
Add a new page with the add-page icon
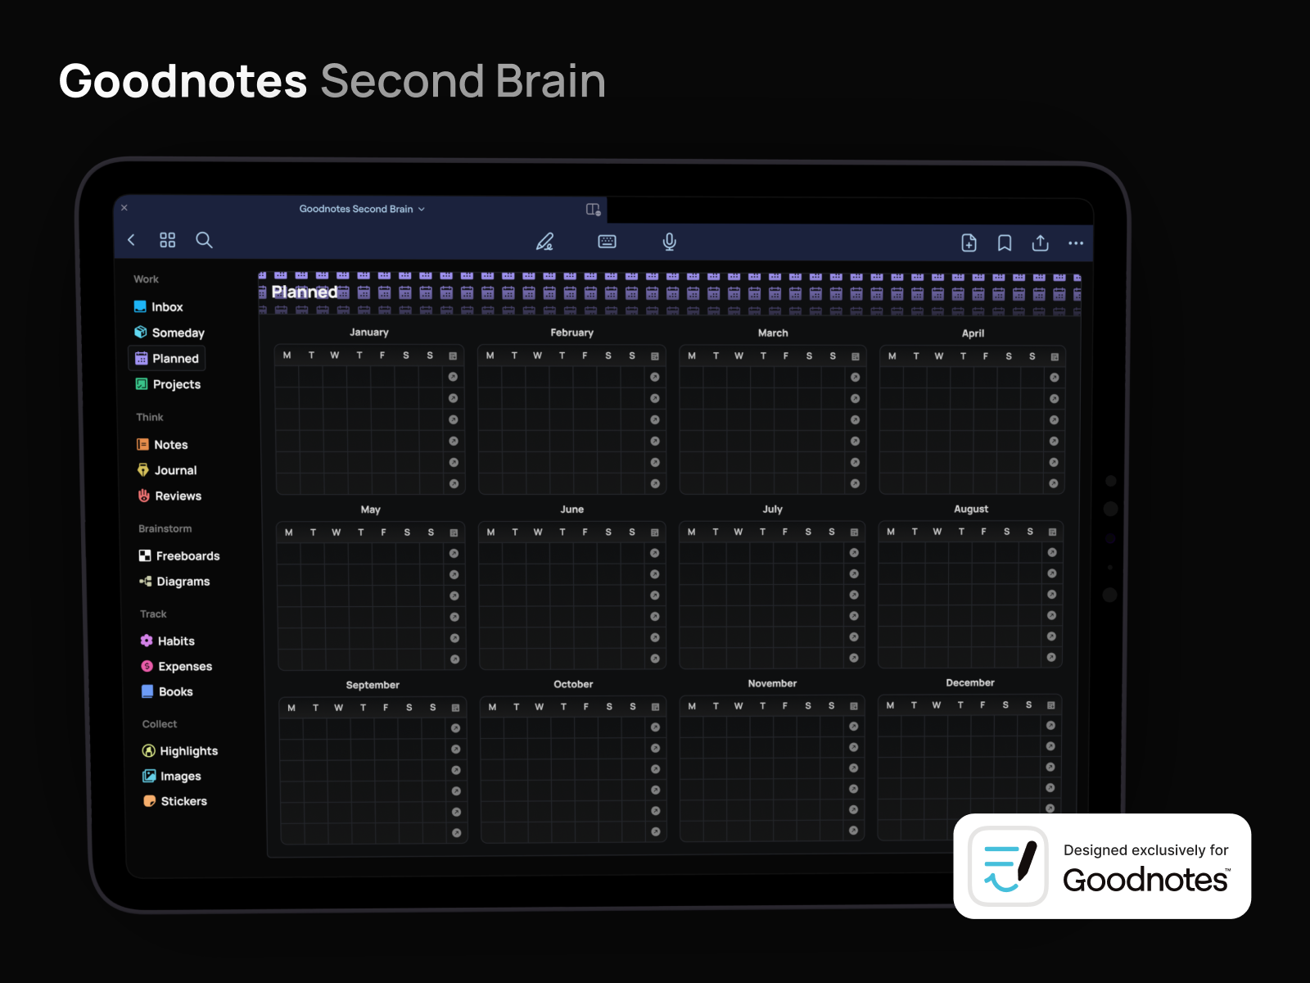coord(969,243)
